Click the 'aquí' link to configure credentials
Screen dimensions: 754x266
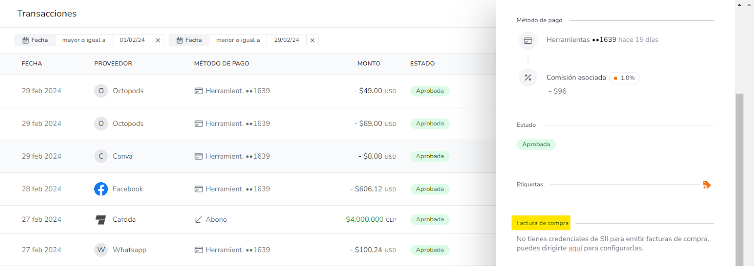[x=575, y=248]
